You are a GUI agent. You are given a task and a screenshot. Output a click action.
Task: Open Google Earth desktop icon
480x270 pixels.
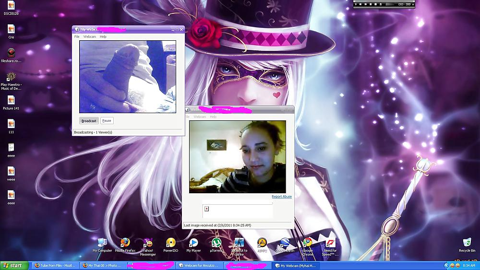click(x=285, y=245)
